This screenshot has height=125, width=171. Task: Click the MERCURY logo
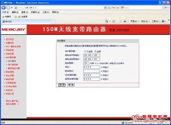tap(14, 29)
